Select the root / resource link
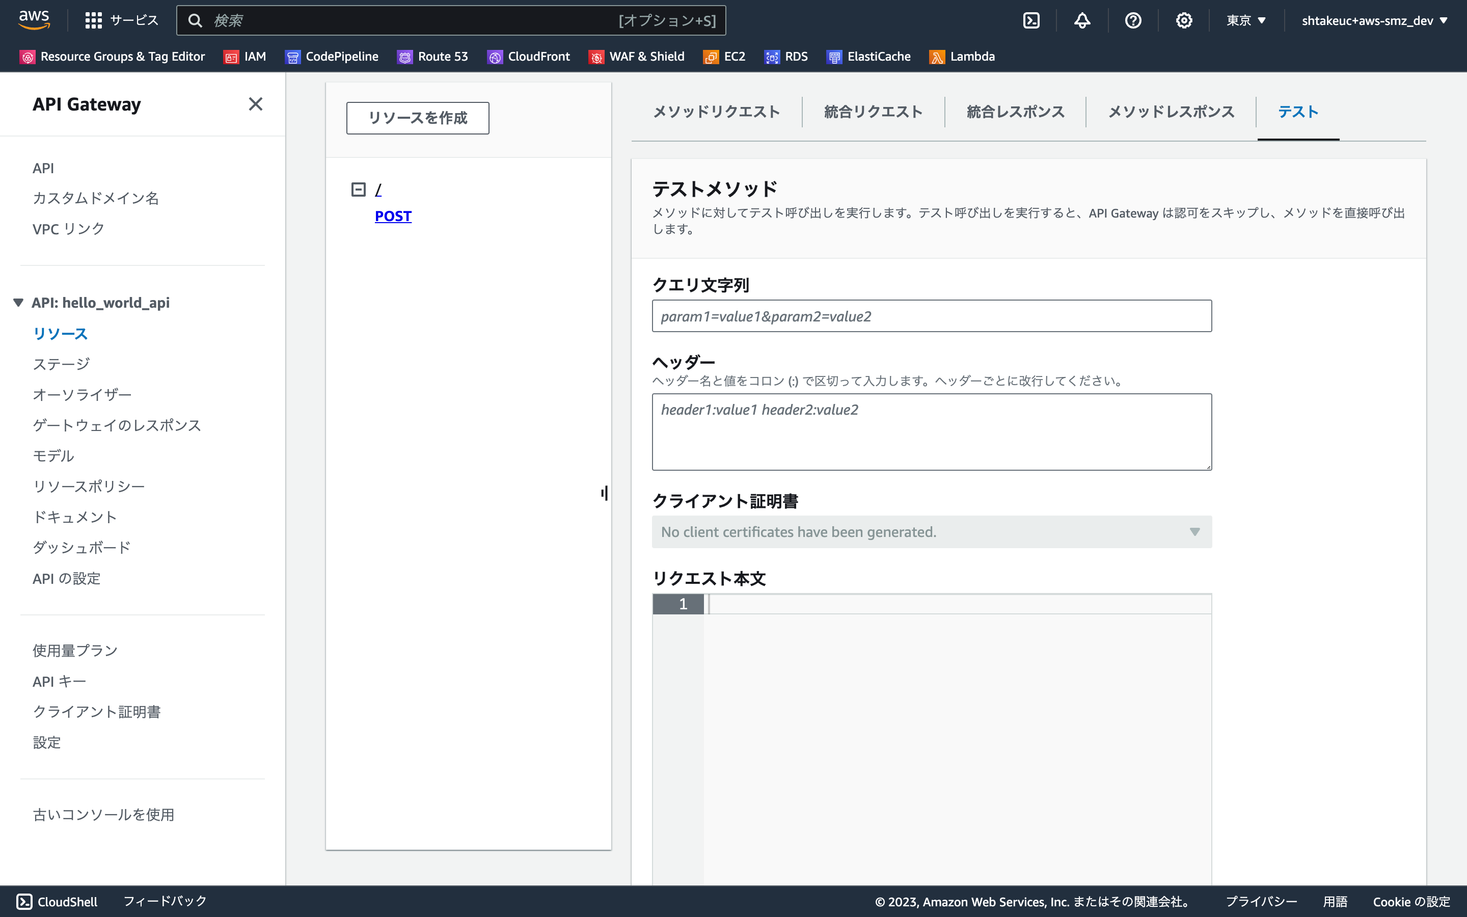This screenshot has height=917, width=1467. (378, 190)
